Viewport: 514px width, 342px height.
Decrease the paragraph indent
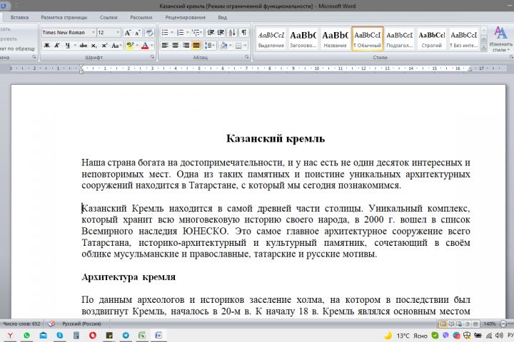pyautogui.click(x=211, y=32)
